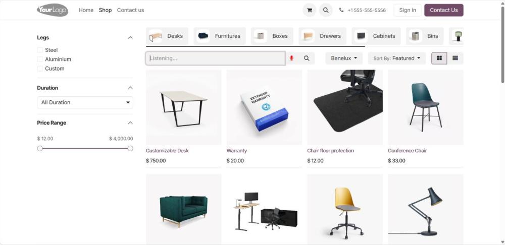Open the Sort By Featured dropdown

(x=397, y=58)
